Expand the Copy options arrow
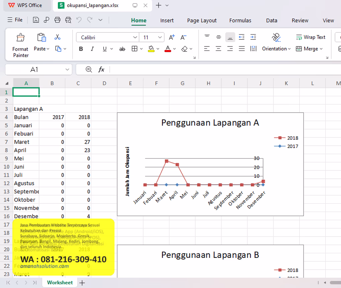The image size is (341, 288). click(65, 49)
